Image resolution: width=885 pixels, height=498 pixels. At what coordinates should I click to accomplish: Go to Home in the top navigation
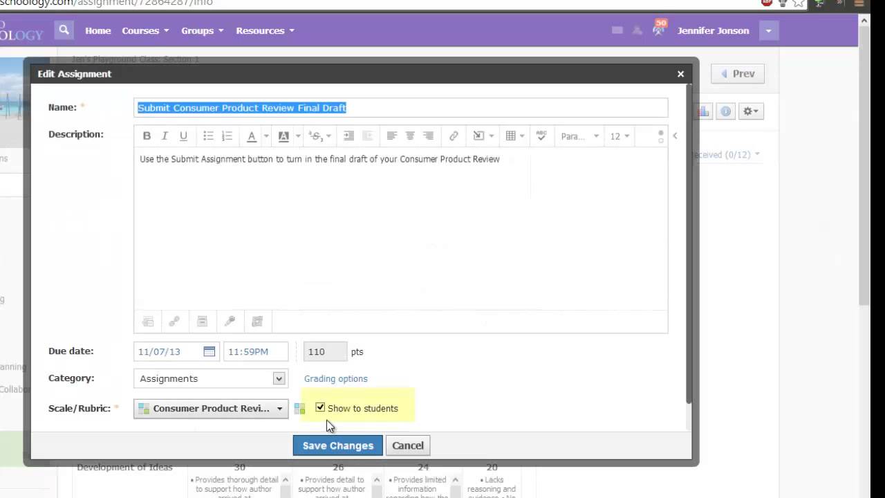click(x=98, y=30)
